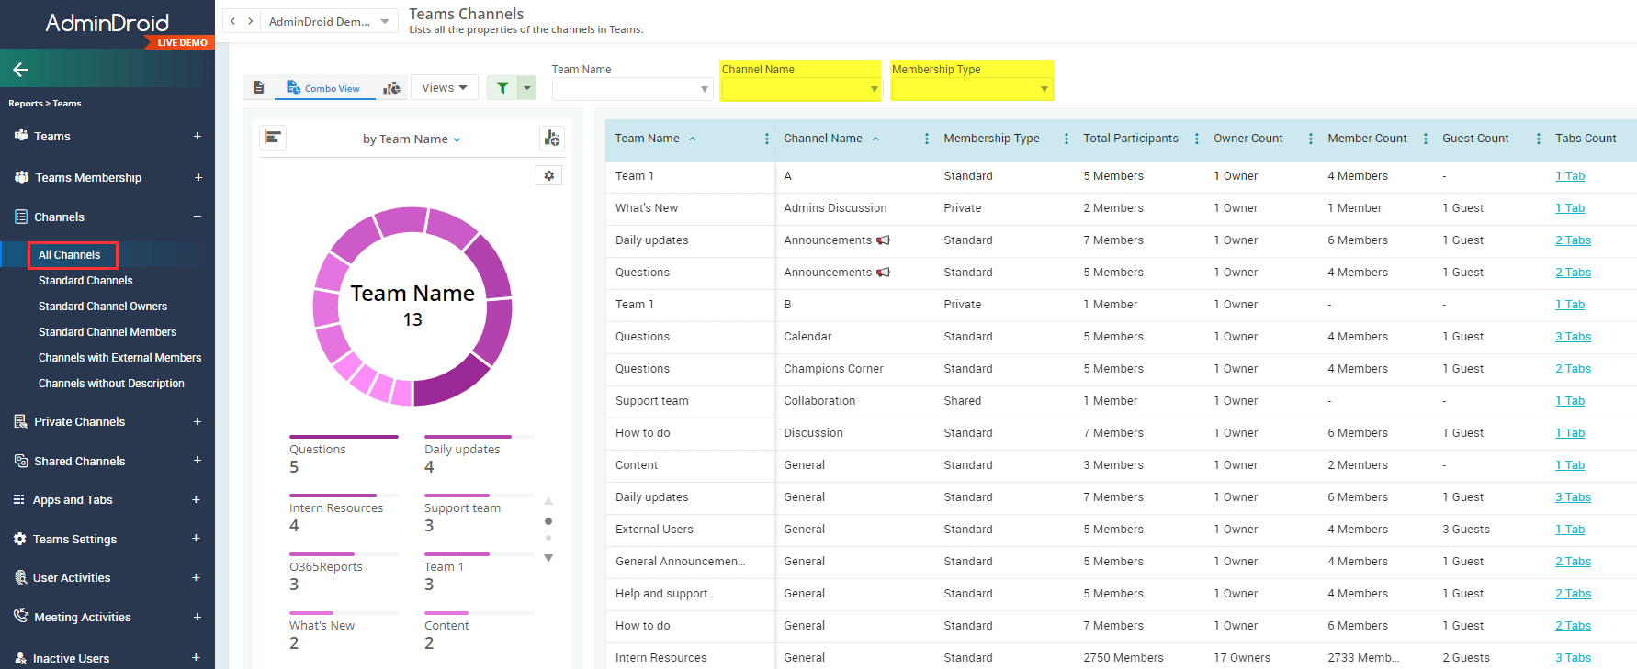Go to previous report using left chevron
This screenshot has height=669, width=1637.
click(x=233, y=21)
